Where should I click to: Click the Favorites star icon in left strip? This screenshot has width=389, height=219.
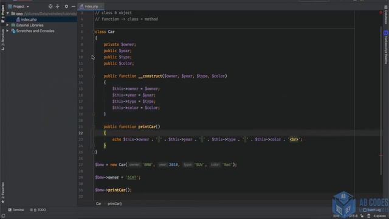click(x=2, y=201)
